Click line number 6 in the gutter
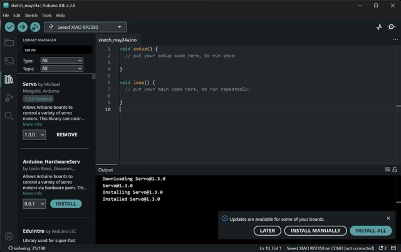This screenshot has height=252, width=401. (x=109, y=83)
